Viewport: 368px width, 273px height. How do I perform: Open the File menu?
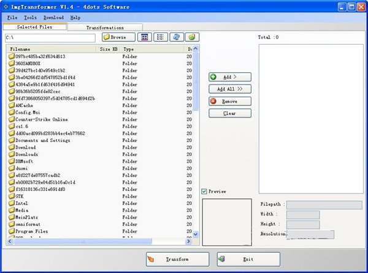pos(12,18)
